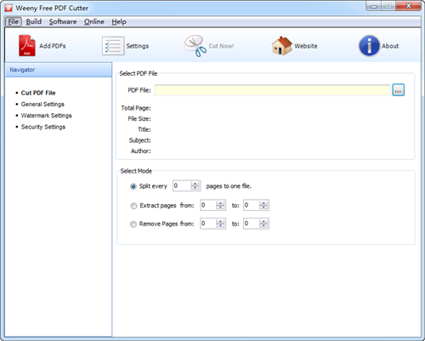This screenshot has height=341, width=425.
Task: Select the Split every radio button
Action: pos(133,186)
